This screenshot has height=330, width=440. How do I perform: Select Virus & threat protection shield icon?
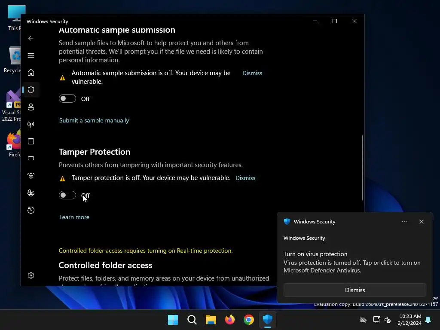(x=31, y=90)
